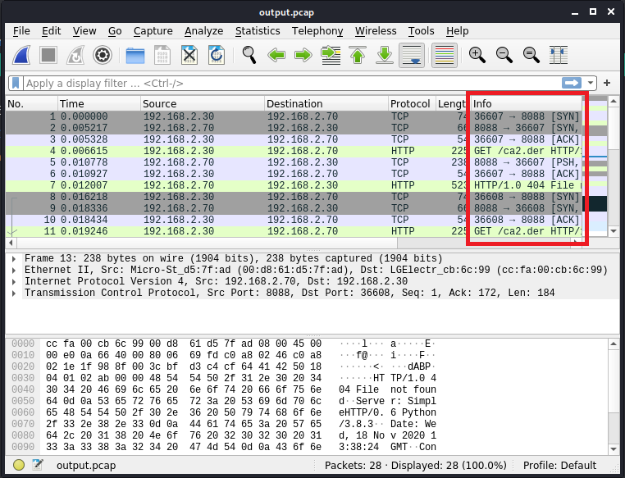Jump to the first packet icon
This screenshot has width=625, height=478.
(358, 55)
